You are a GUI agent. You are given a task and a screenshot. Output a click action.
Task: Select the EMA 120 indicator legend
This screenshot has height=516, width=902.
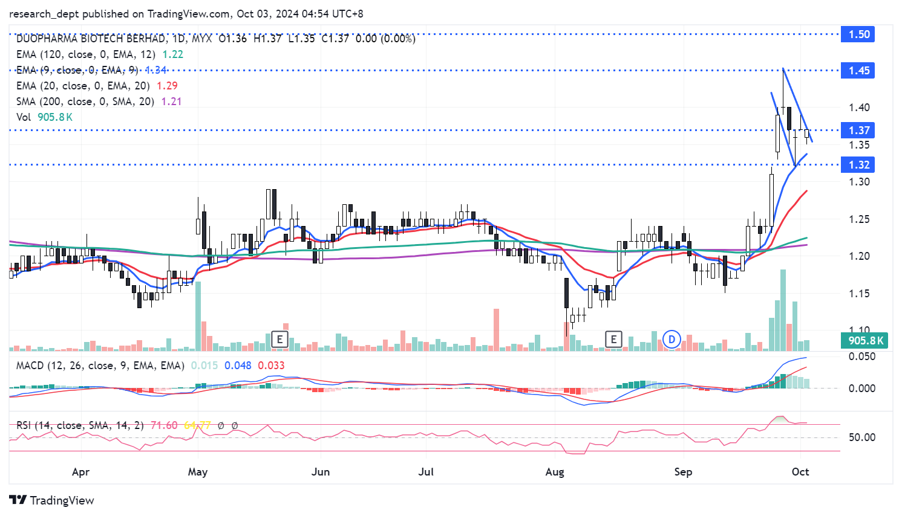coord(85,54)
